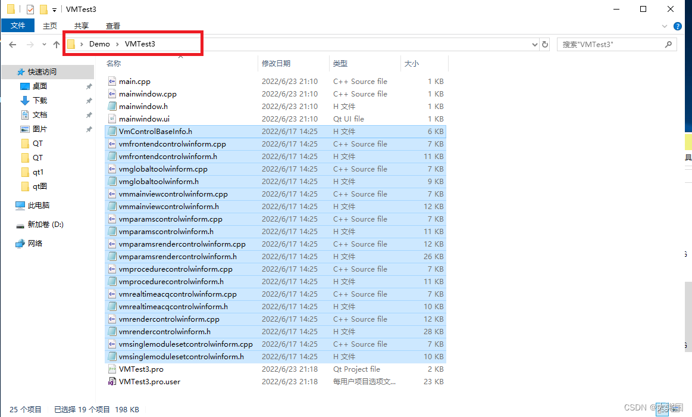Click the New Folder quick access icon

coord(43,10)
